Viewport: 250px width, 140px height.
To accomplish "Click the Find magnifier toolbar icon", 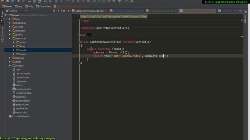I will pos(45,1).
